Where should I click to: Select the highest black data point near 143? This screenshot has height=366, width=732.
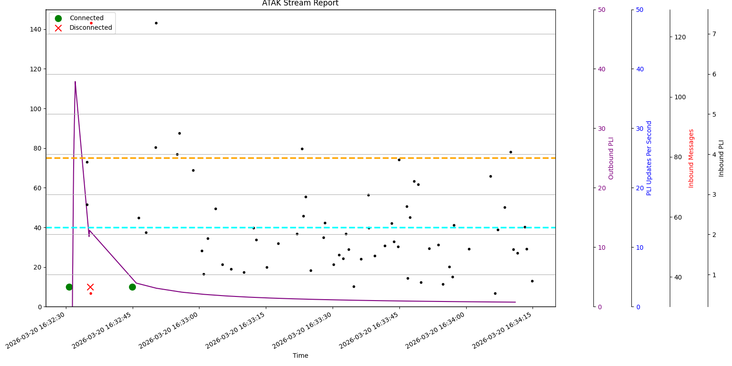tap(156, 23)
